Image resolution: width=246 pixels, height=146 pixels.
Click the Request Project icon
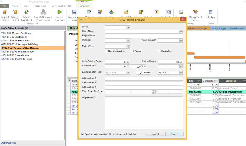[5, 12]
